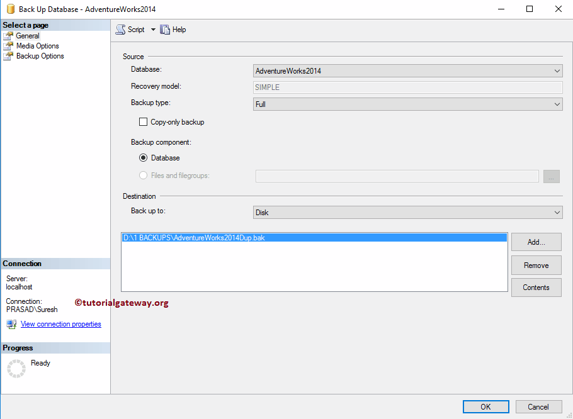Click the Add... button
573x419 pixels.
536,242
